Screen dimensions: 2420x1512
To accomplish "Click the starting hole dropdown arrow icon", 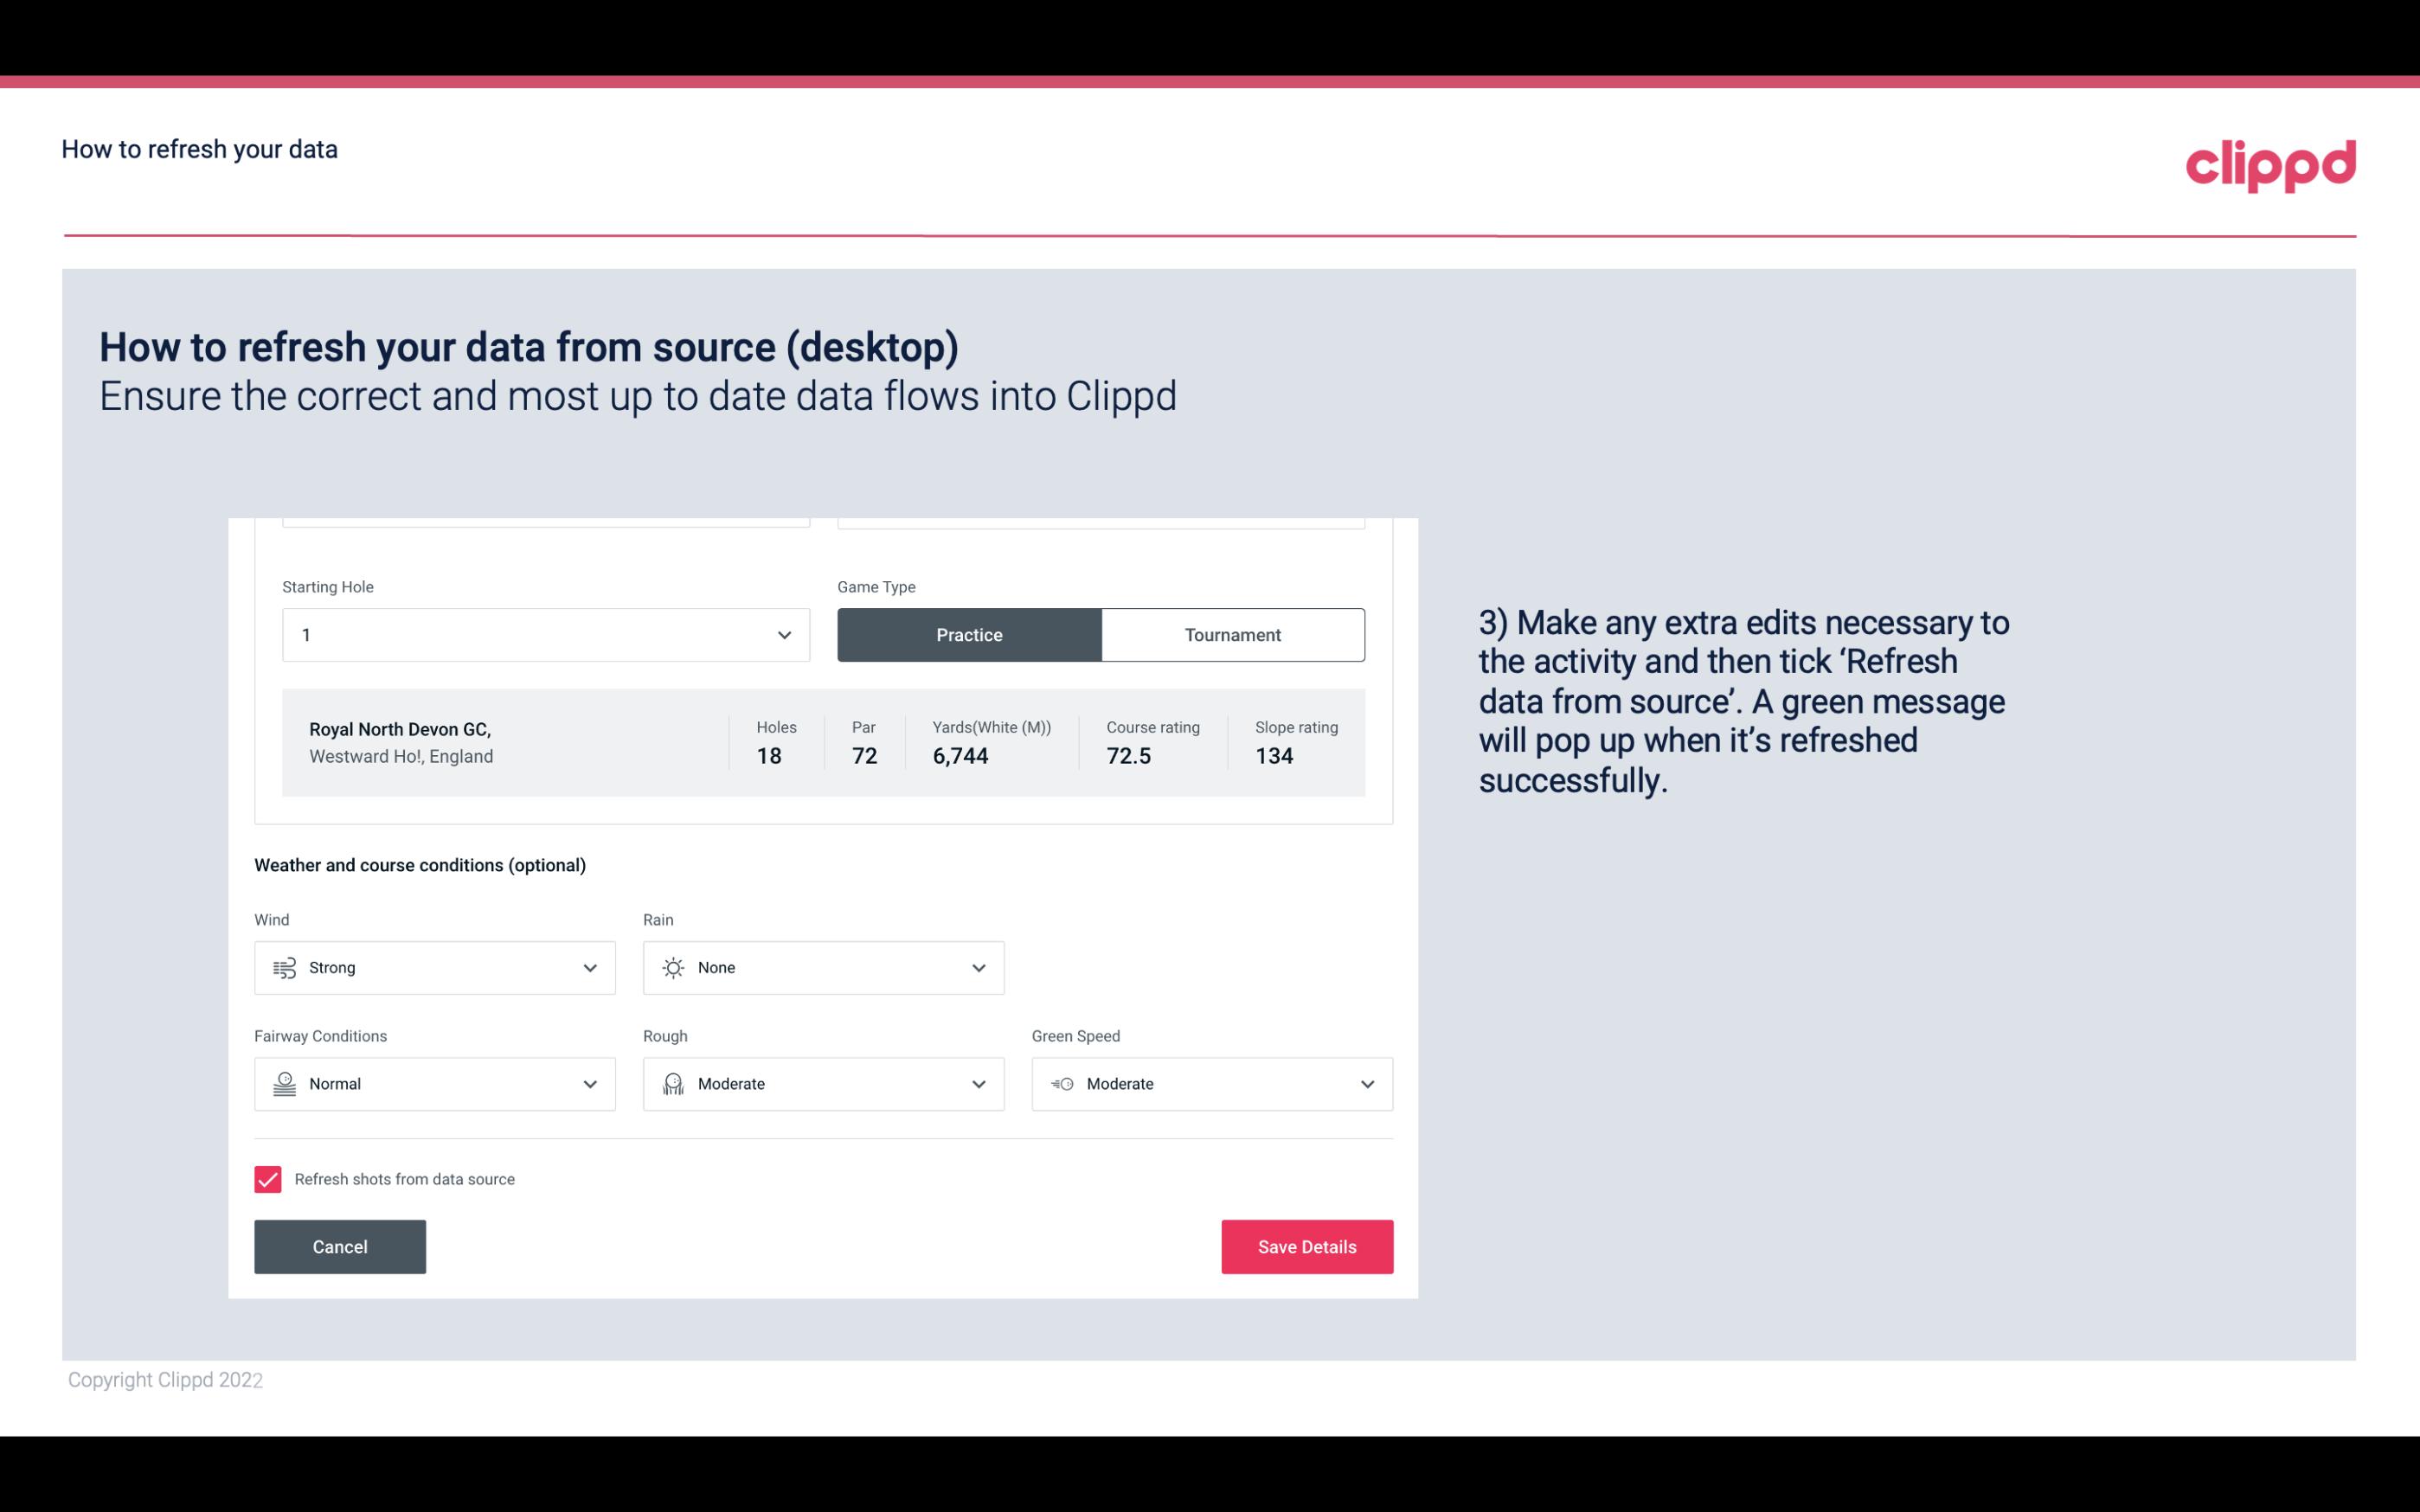I will click(784, 634).
